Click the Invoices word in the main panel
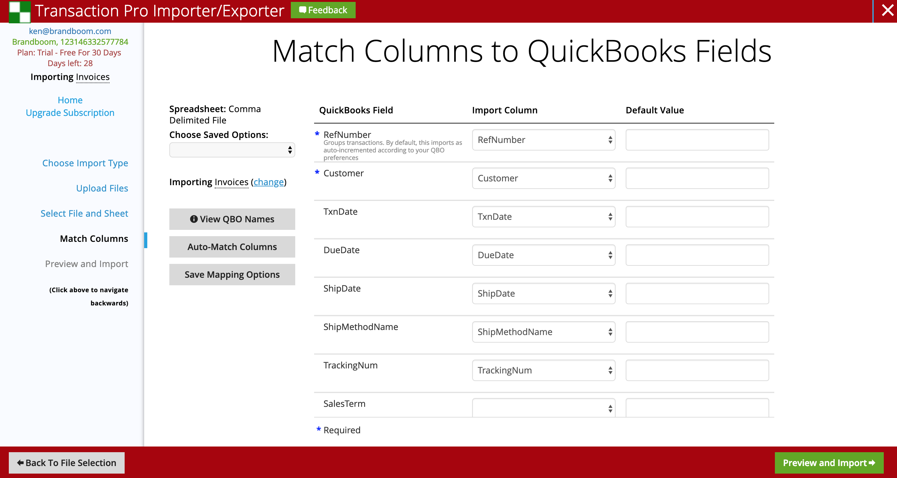 coord(232,182)
